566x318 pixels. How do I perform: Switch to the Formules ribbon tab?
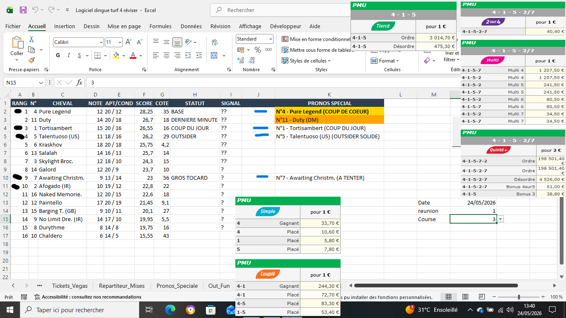160,26
